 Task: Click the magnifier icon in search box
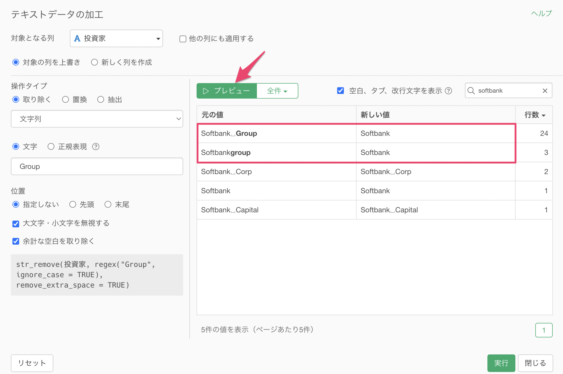point(471,91)
